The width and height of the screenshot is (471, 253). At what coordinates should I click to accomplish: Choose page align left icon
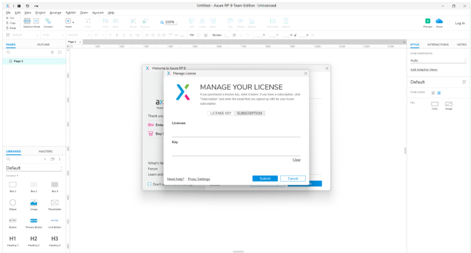pos(433,93)
